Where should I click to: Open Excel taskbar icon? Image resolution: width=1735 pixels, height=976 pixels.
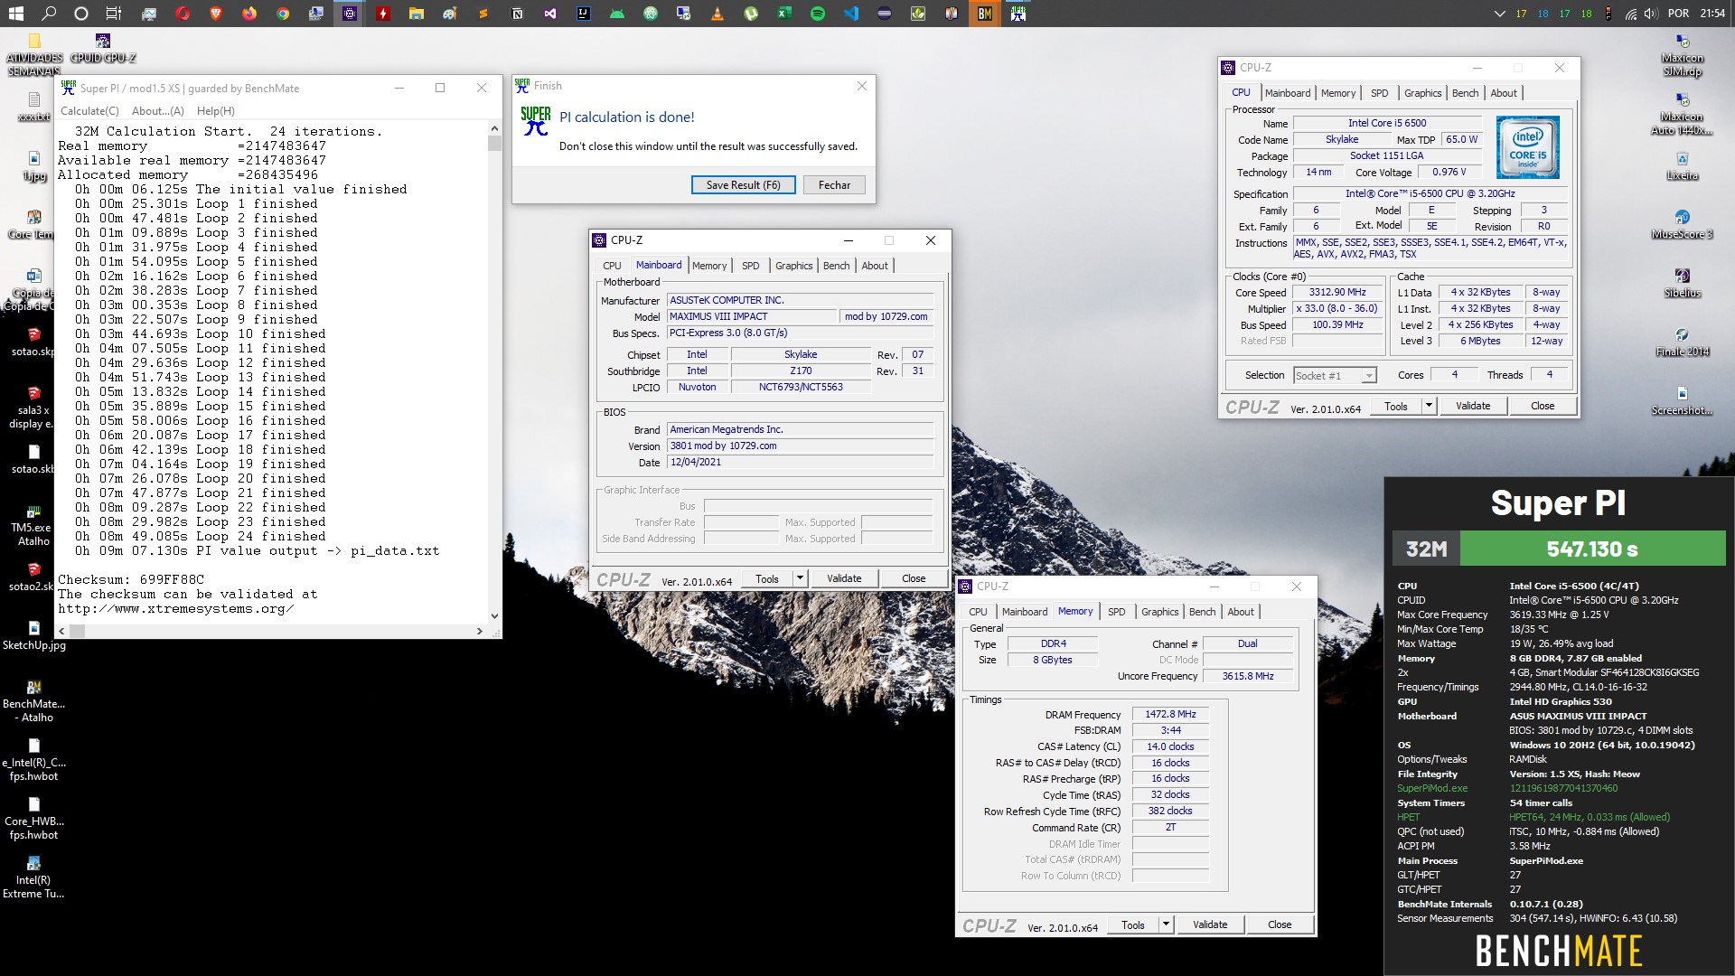[784, 14]
